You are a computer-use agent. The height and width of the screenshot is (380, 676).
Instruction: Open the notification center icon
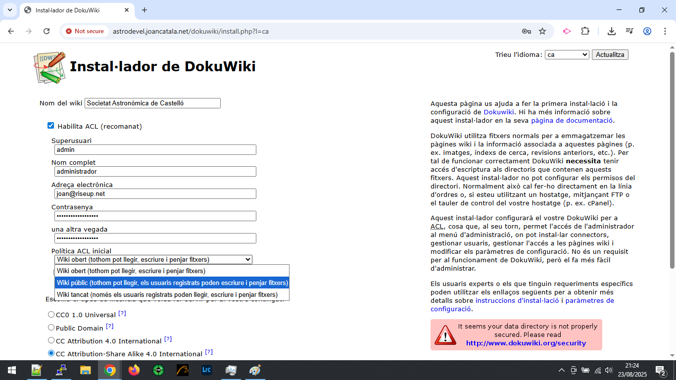point(660,370)
